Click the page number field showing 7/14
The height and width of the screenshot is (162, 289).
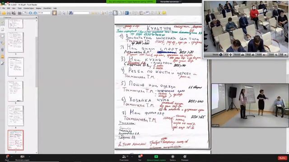pos(44,13)
